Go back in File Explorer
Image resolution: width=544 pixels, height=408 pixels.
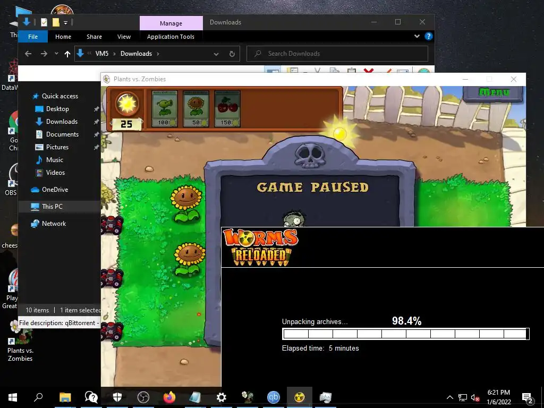pos(28,54)
